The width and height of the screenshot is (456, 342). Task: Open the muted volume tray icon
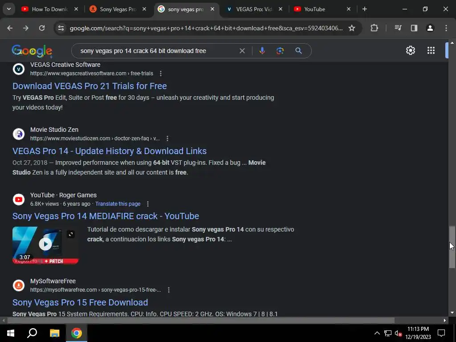398,333
